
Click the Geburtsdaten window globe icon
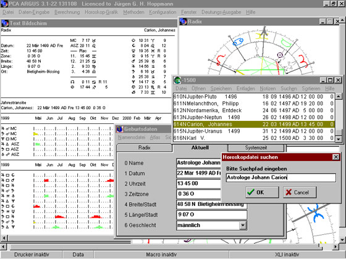click(x=120, y=129)
